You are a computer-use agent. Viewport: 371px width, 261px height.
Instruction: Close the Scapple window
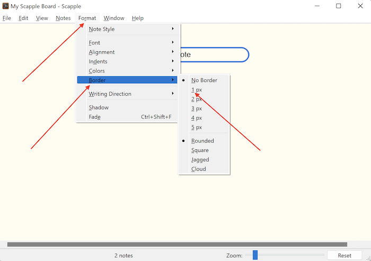tap(360, 6)
